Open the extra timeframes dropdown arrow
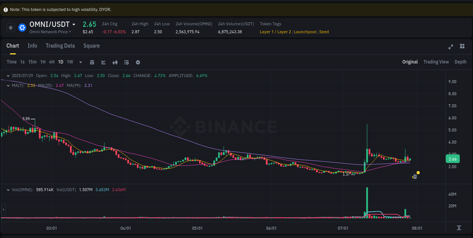Viewport: 473px width, 238px height. click(80, 62)
